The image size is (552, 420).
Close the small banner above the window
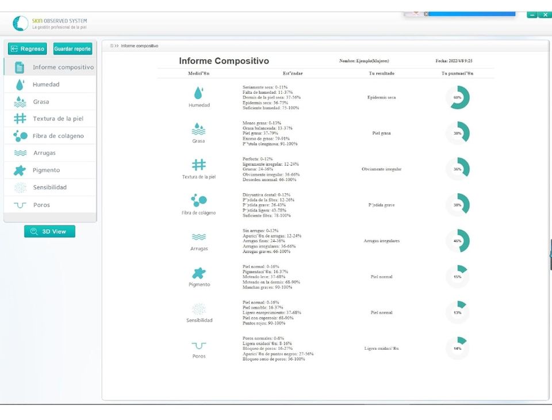click(426, 14)
